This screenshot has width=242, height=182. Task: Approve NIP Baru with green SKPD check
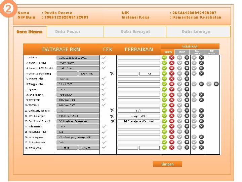[164, 58]
